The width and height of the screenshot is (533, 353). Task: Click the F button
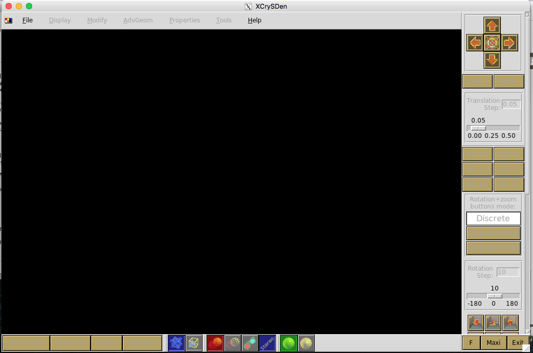471,343
